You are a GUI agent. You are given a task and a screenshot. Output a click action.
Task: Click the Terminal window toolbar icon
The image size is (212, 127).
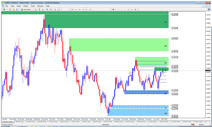tap(17, 9)
